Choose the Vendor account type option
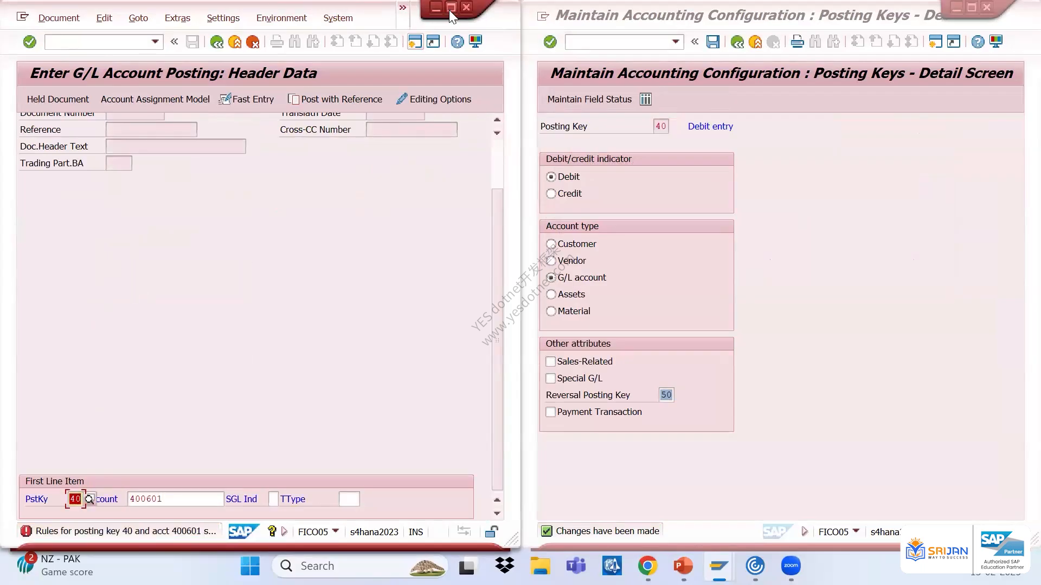Screen dimensions: 1041x585 [551, 261]
